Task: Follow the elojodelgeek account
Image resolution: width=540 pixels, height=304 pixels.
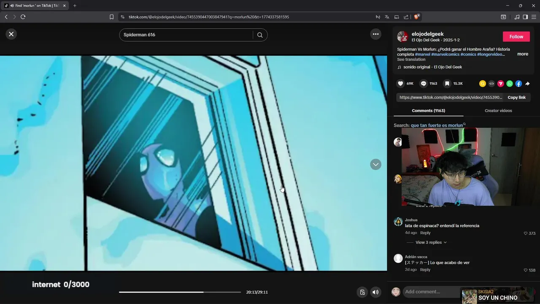Action: click(516, 37)
